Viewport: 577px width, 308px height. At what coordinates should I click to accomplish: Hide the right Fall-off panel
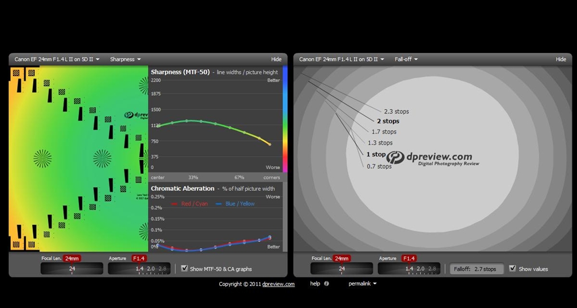[x=561, y=59]
